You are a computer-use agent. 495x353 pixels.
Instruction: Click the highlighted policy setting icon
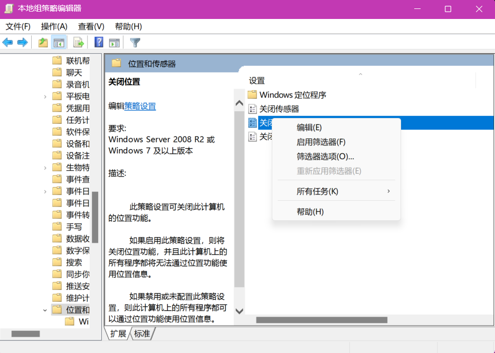pyautogui.click(x=252, y=123)
